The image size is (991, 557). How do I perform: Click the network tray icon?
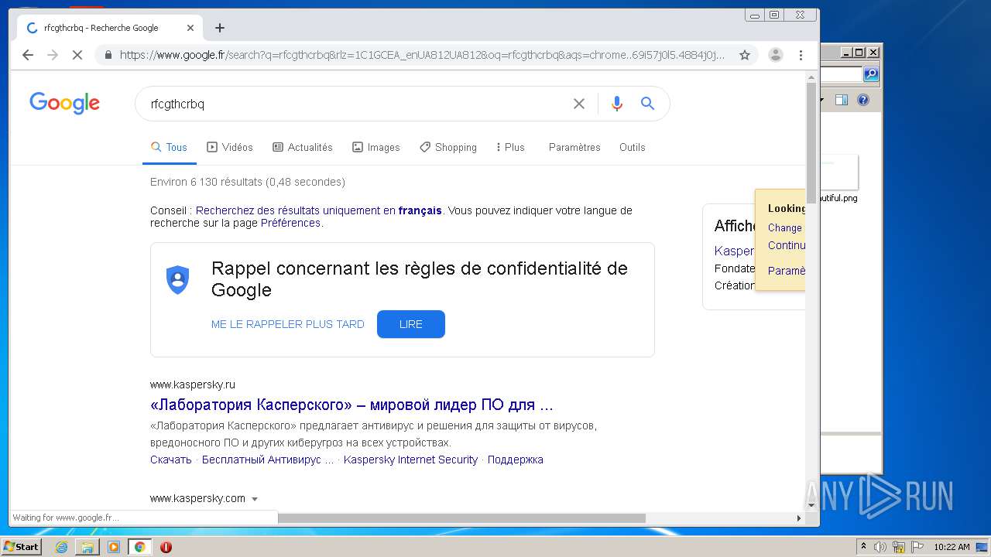click(x=900, y=547)
